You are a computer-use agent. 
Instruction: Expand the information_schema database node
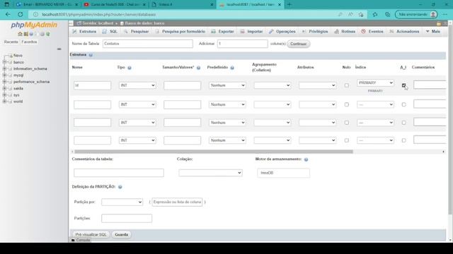click(4, 69)
